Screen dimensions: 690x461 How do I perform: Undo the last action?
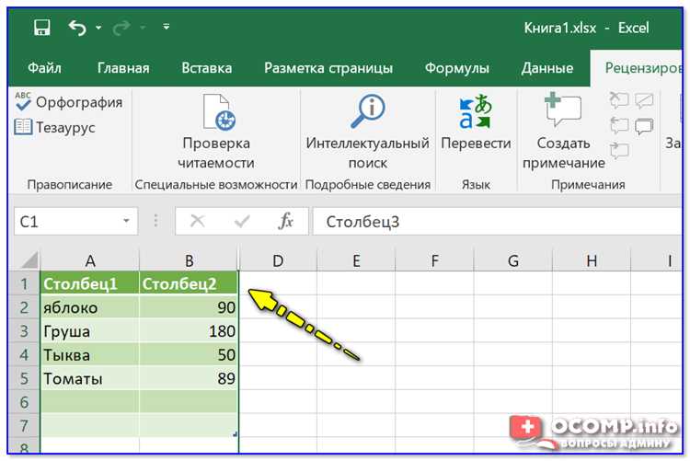click(x=77, y=28)
